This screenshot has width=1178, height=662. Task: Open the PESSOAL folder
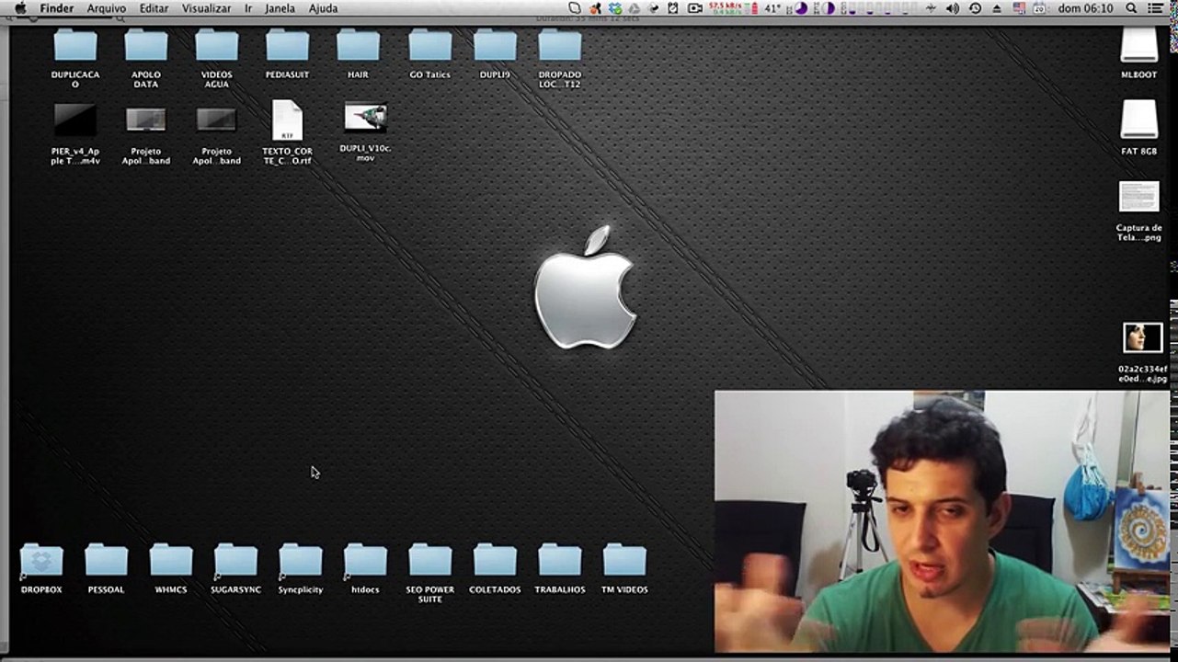[106, 560]
